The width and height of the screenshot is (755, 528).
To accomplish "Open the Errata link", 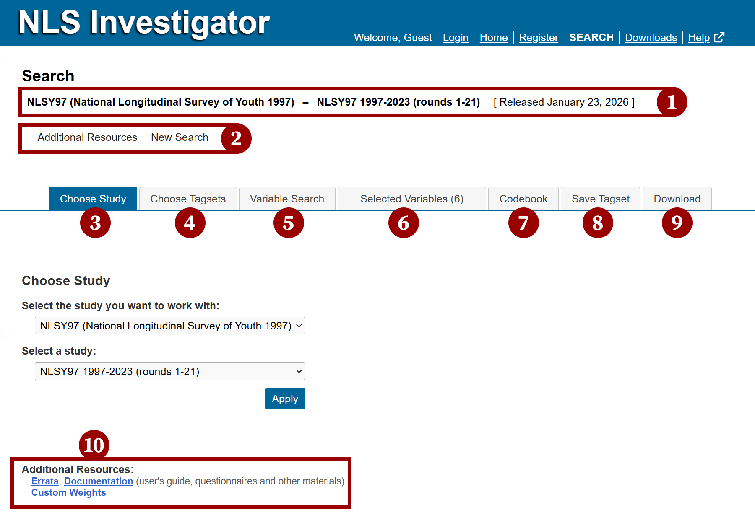I will point(45,481).
